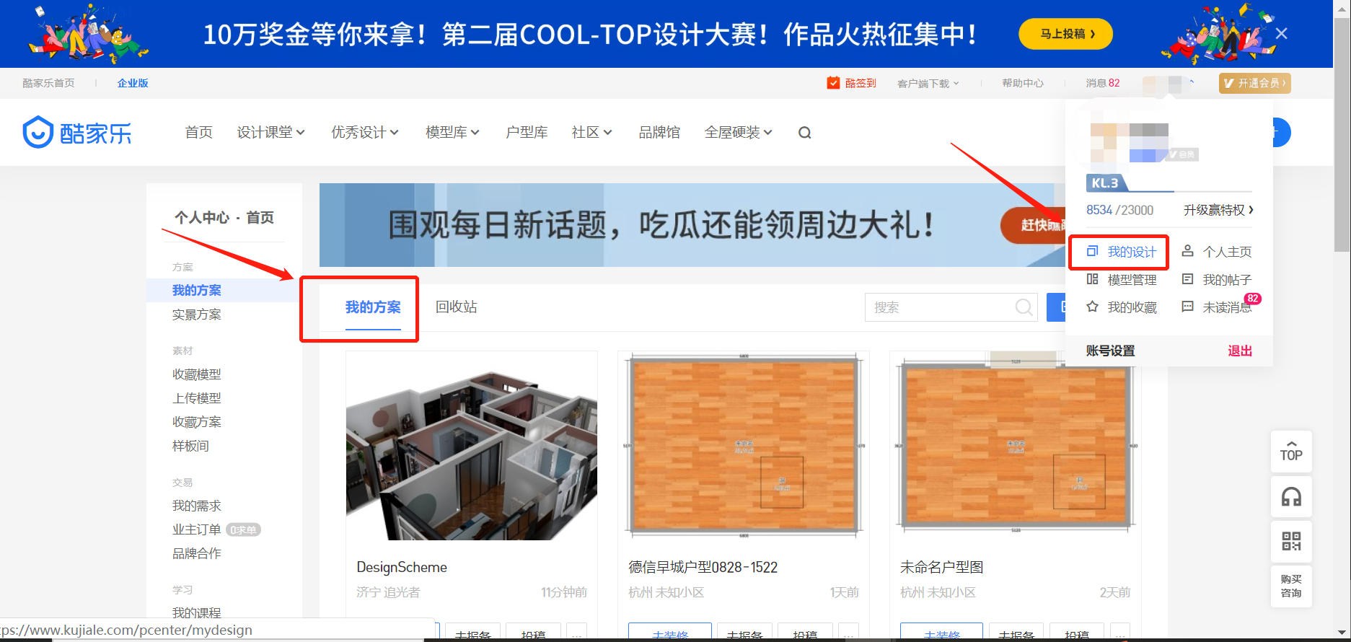This screenshot has height=642, width=1351.
Task: Open 我的帖子 in account popup
Action: point(1217,280)
